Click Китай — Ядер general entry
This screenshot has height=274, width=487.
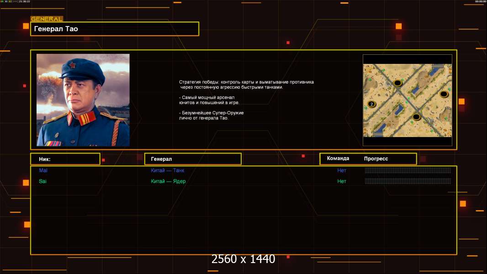click(168, 181)
